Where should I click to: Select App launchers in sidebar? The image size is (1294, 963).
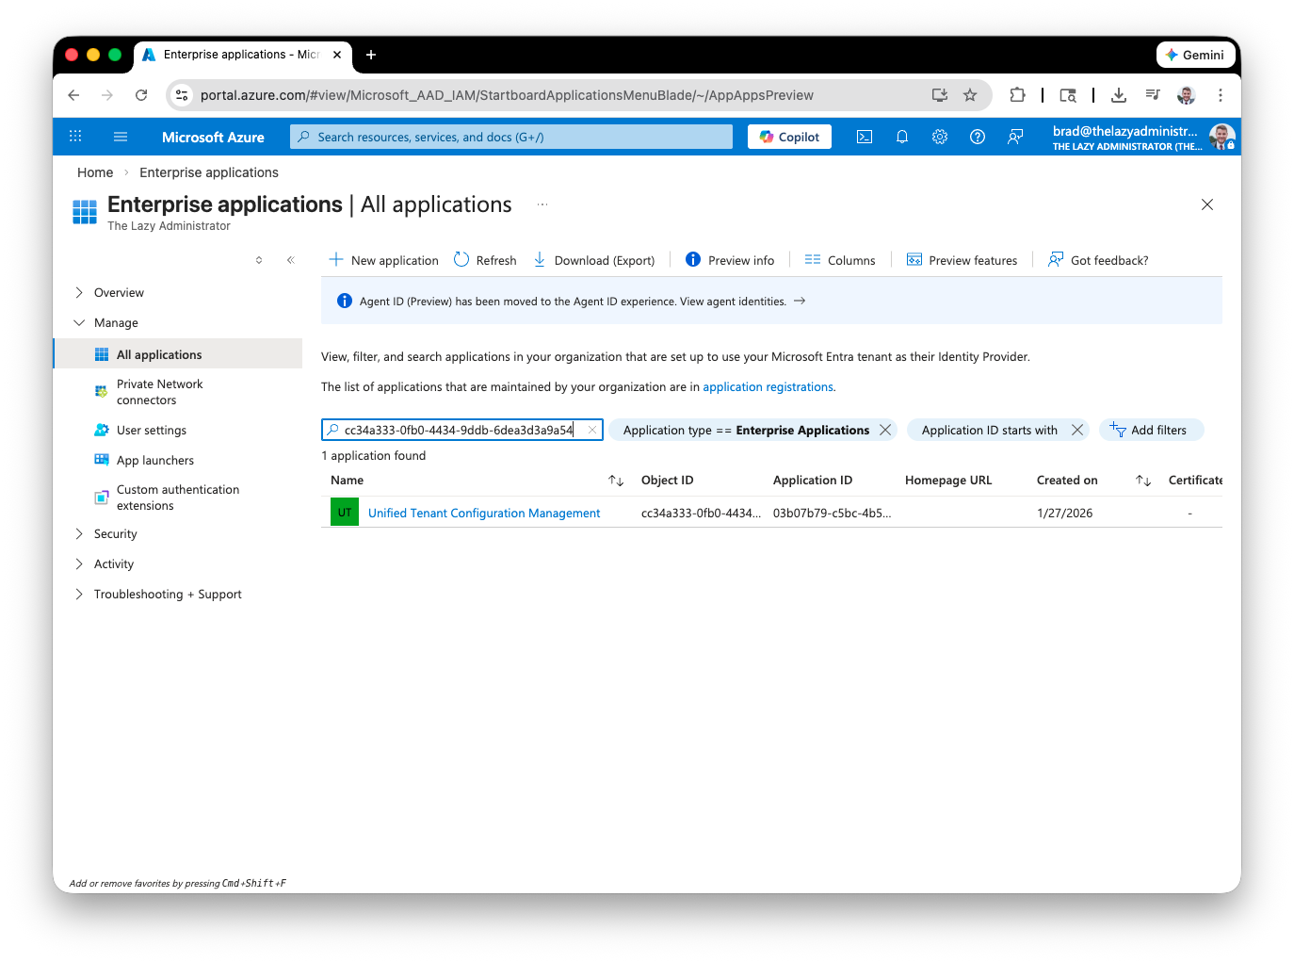(154, 460)
